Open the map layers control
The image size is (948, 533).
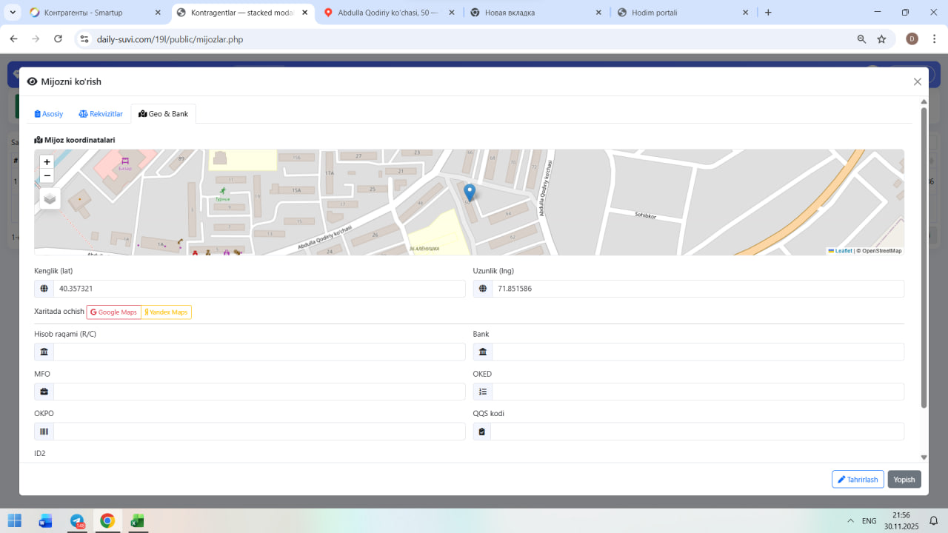[x=50, y=198]
